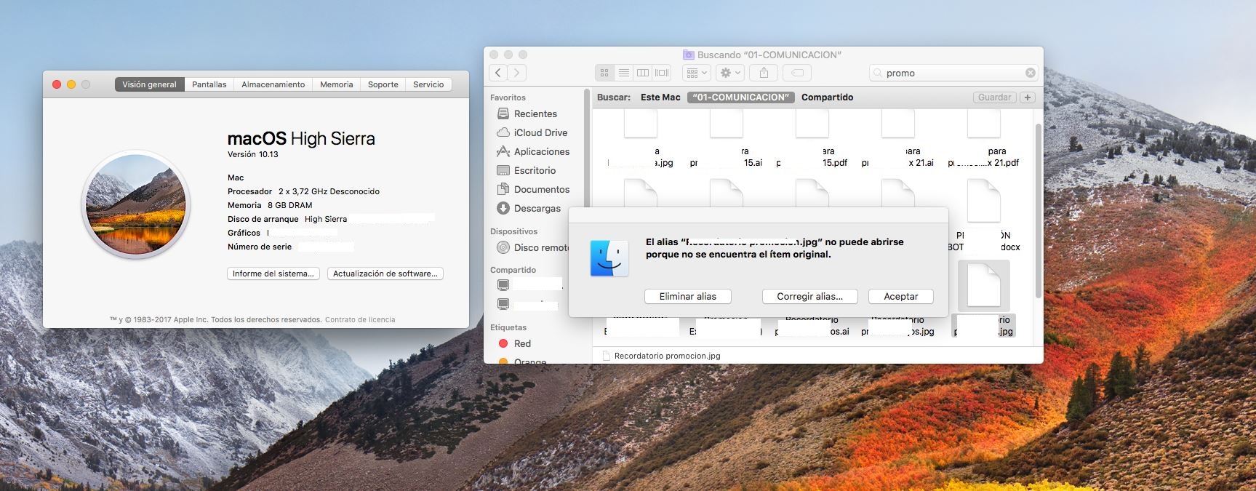Click 'Recordatorio promocion.jpg' in the path bar
This screenshot has width=1256, height=491.
coord(661,356)
